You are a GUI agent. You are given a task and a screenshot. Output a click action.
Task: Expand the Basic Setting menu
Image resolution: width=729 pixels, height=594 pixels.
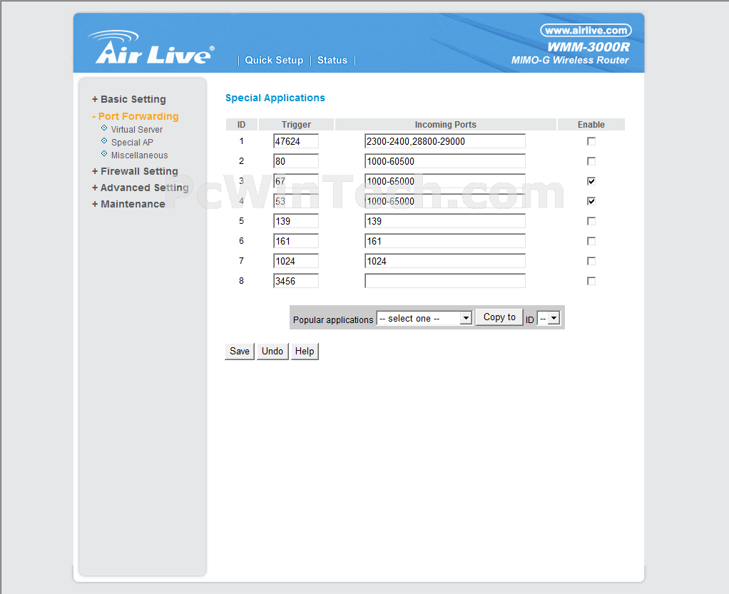pos(129,99)
